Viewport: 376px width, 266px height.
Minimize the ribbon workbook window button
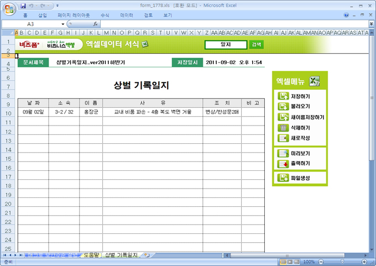[354, 15]
